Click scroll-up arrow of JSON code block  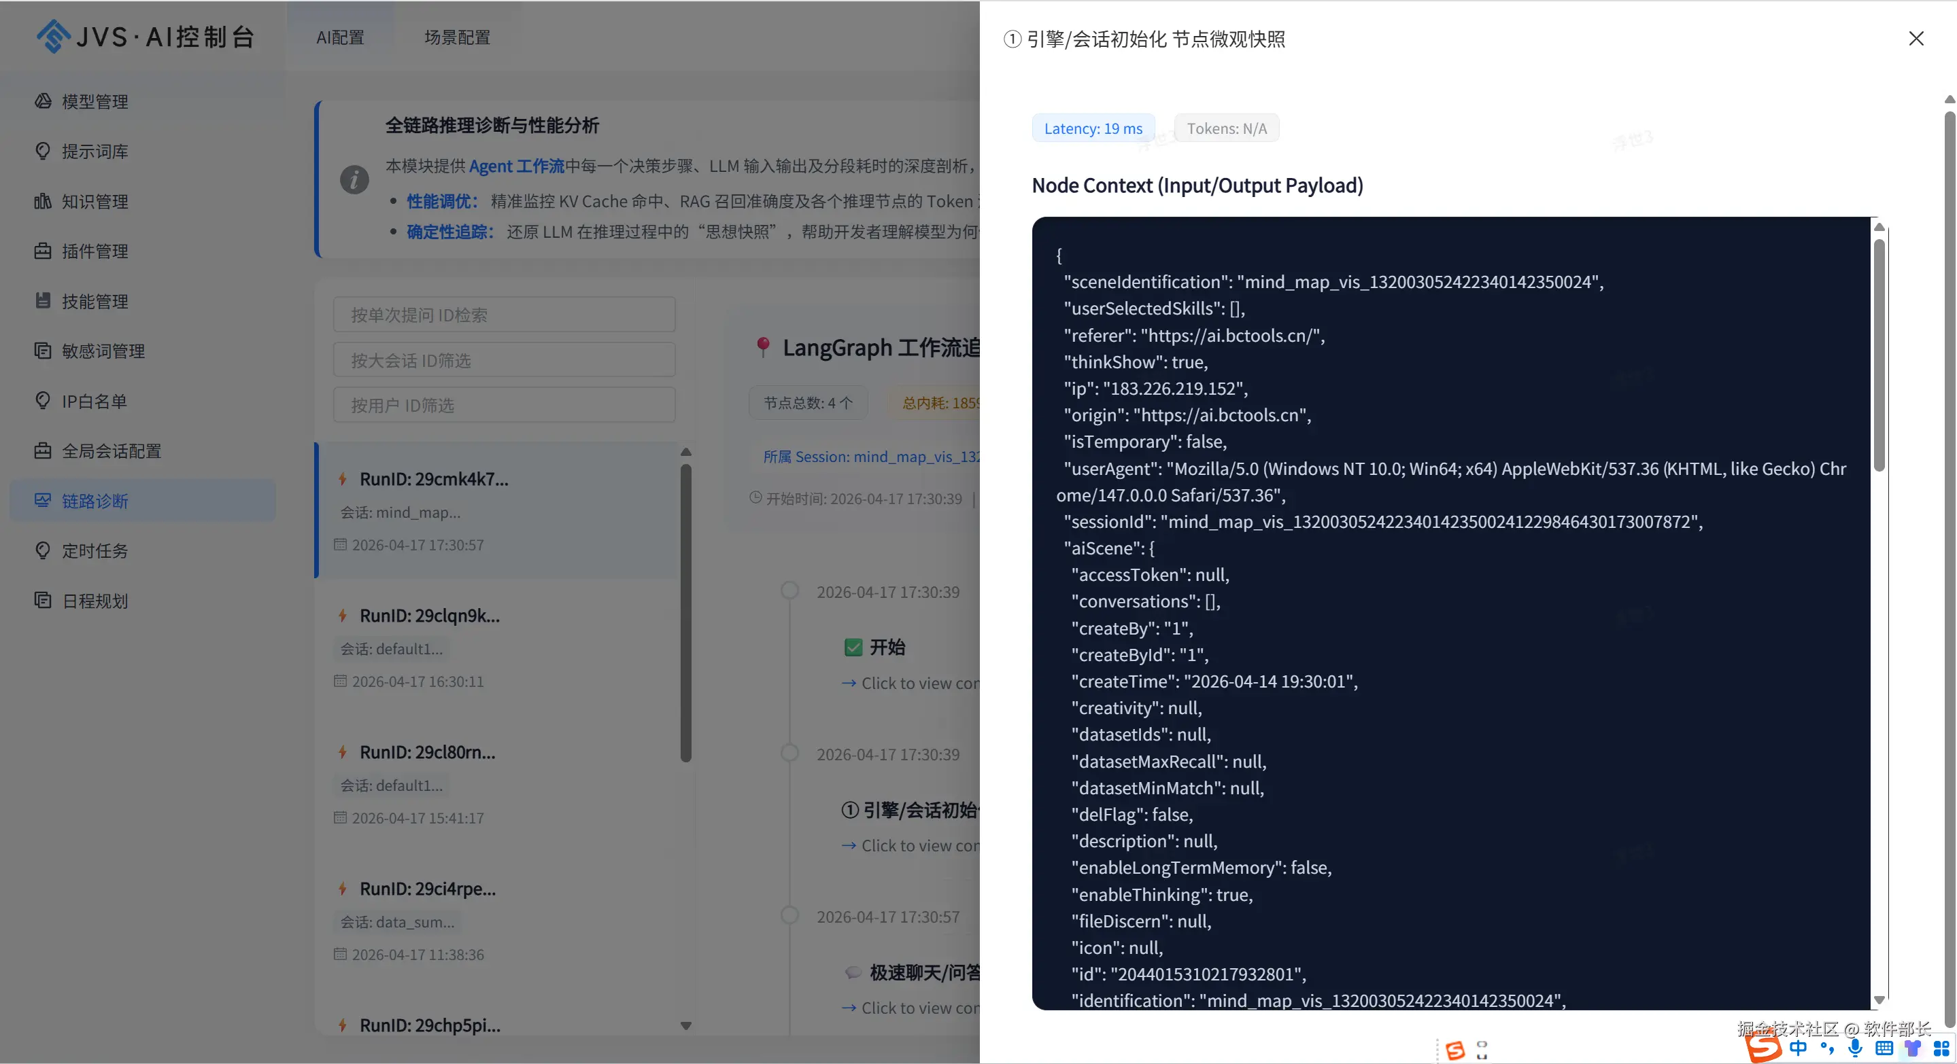coord(1879,227)
